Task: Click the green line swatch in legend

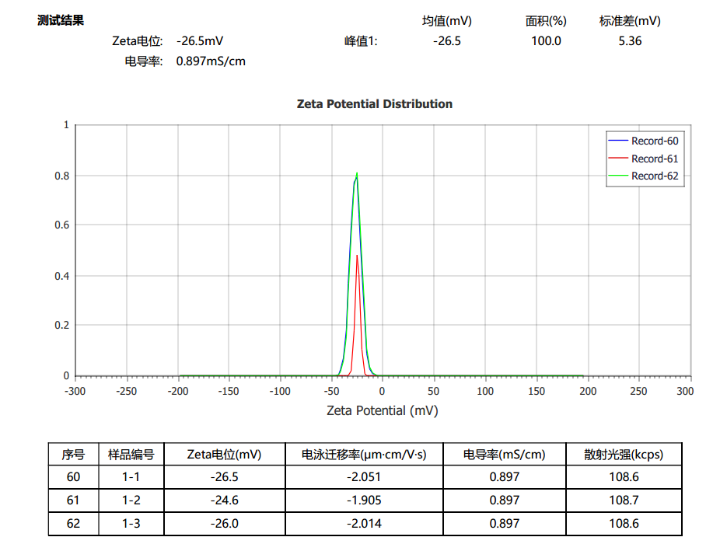Action: pos(617,176)
